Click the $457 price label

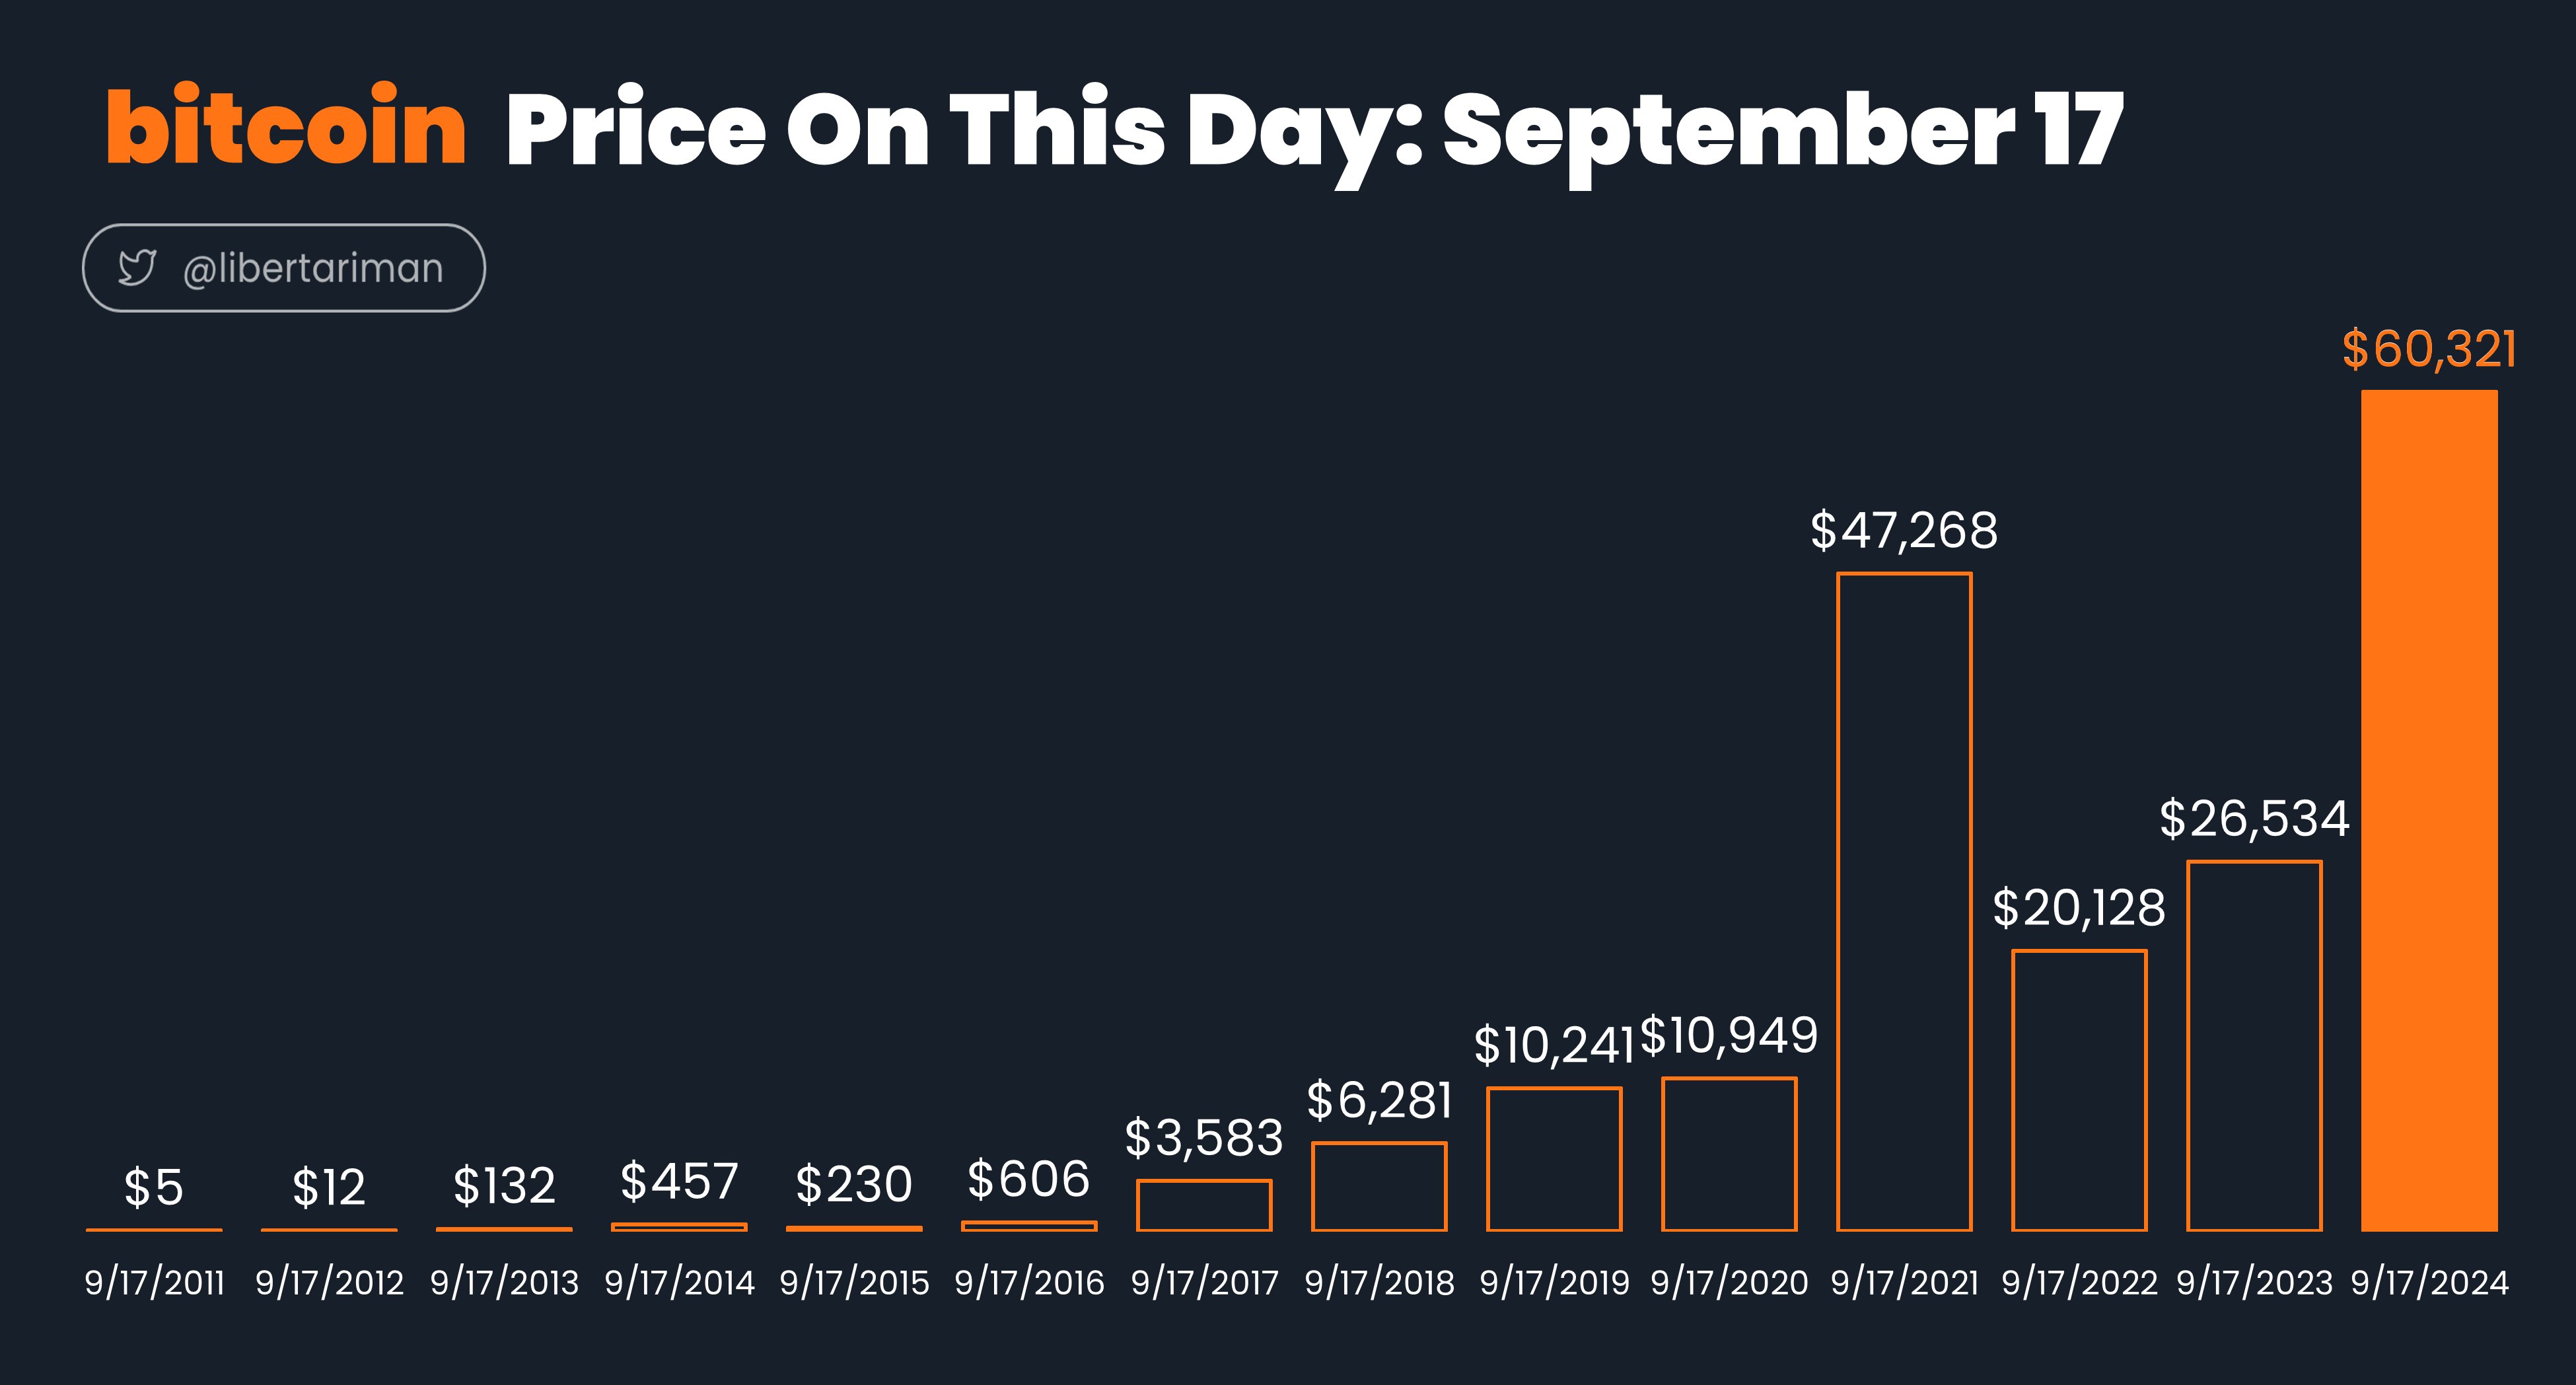[x=679, y=1181]
